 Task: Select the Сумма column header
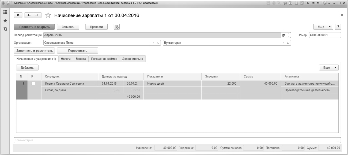(x=260, y=77)
